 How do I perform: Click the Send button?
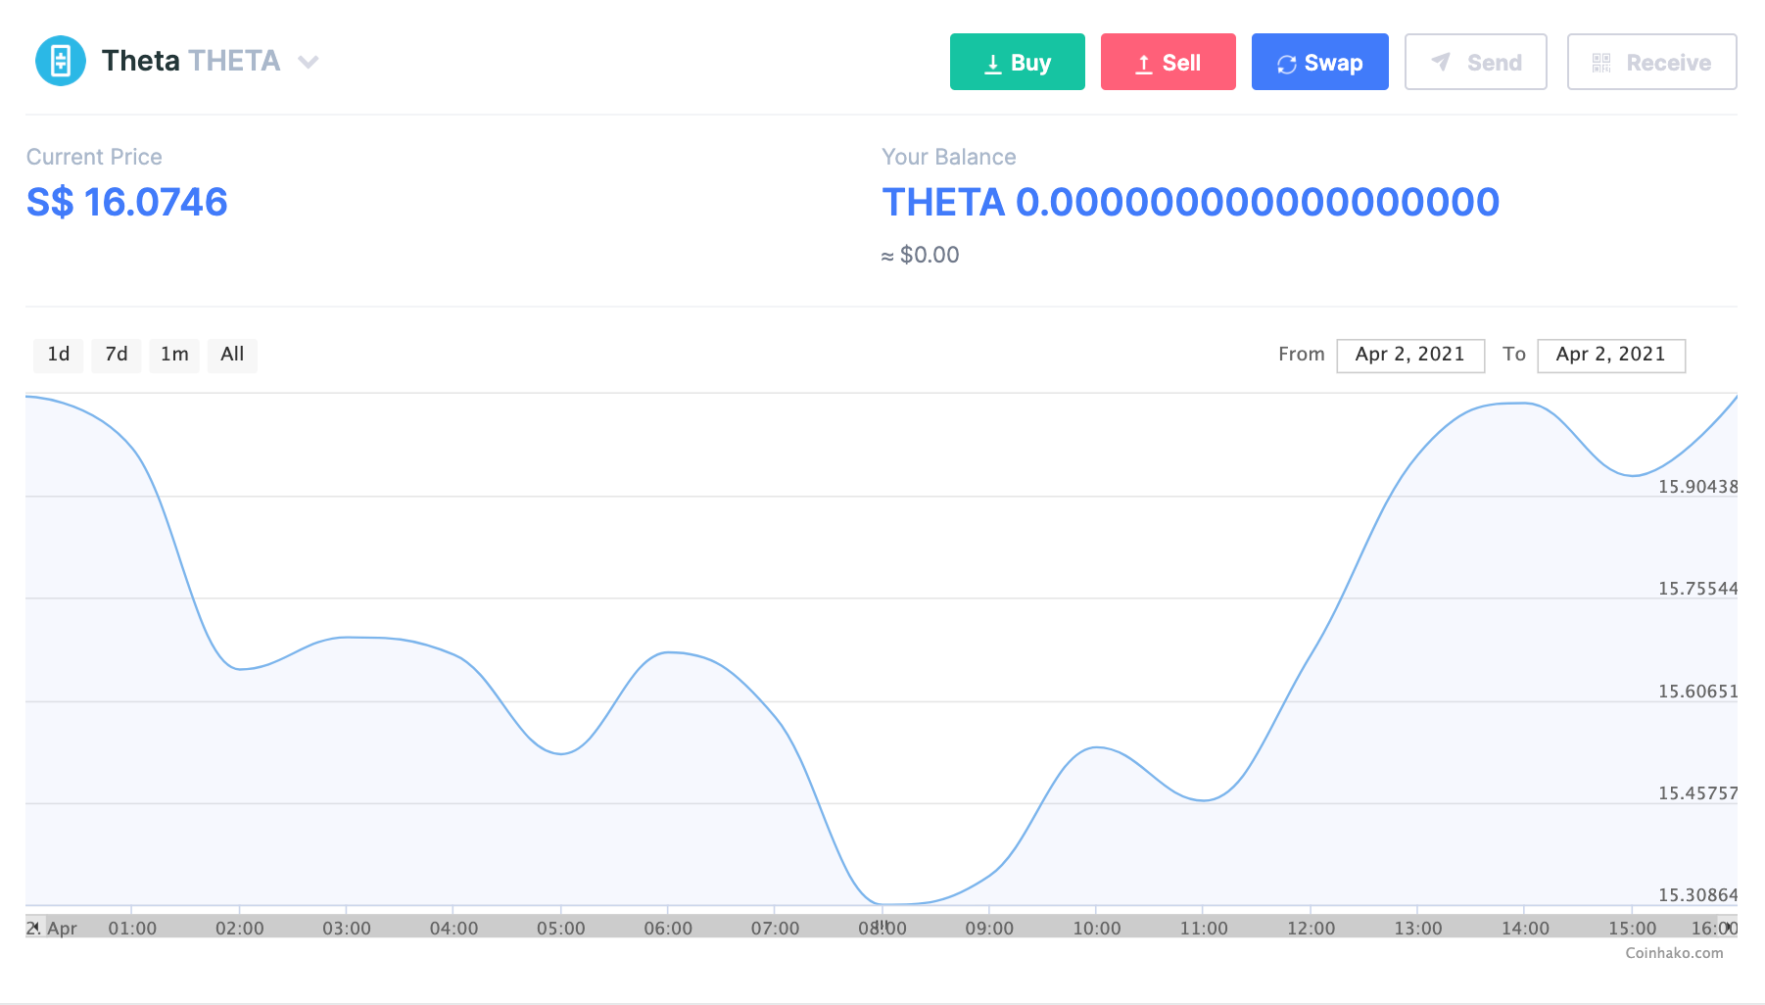pos(1476,62)
